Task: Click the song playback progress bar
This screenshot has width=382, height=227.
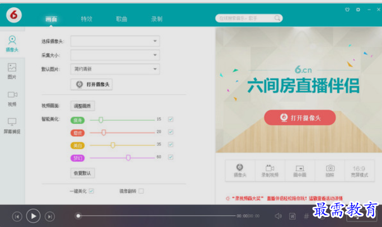Action: pyautogui.click(x=156, y=216)
